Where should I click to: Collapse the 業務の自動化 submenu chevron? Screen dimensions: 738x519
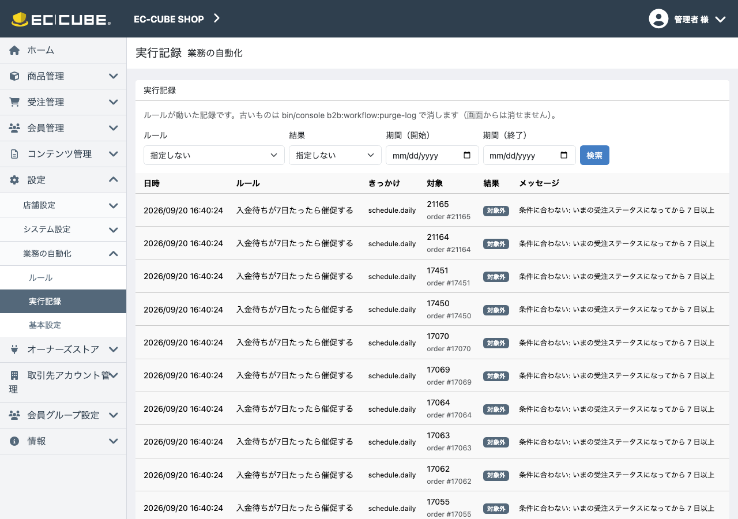point(114,254)
